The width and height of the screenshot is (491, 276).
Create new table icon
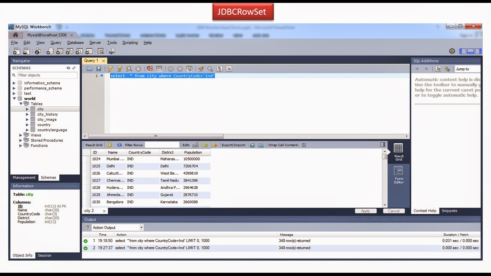60,51
